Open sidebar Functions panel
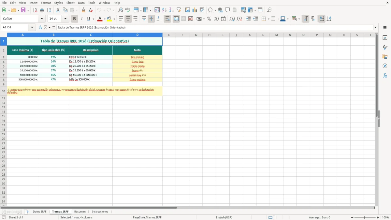Viewport: 391px width, 220px height. click(x=385, y=76)
